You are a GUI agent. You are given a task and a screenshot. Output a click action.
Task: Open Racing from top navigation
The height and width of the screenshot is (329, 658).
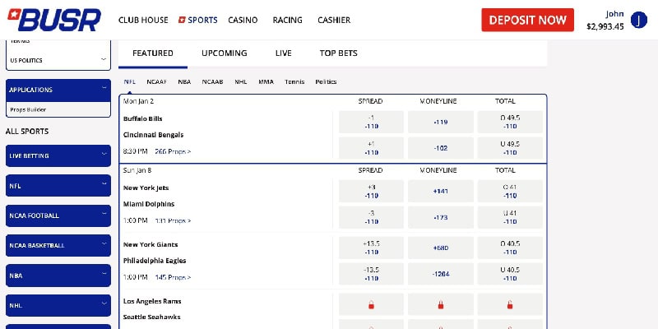point(287,20)
